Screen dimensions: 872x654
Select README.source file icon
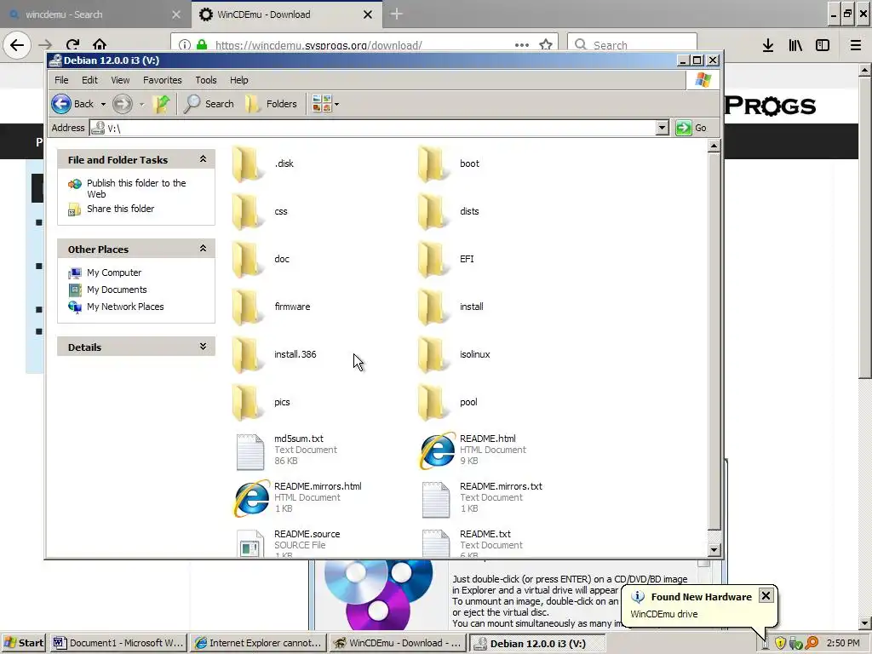pyautogui.click(x=250, y=543)
